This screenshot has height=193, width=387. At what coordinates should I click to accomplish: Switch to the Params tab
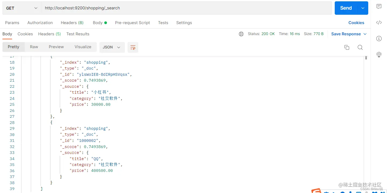click(x=12, y=23)
